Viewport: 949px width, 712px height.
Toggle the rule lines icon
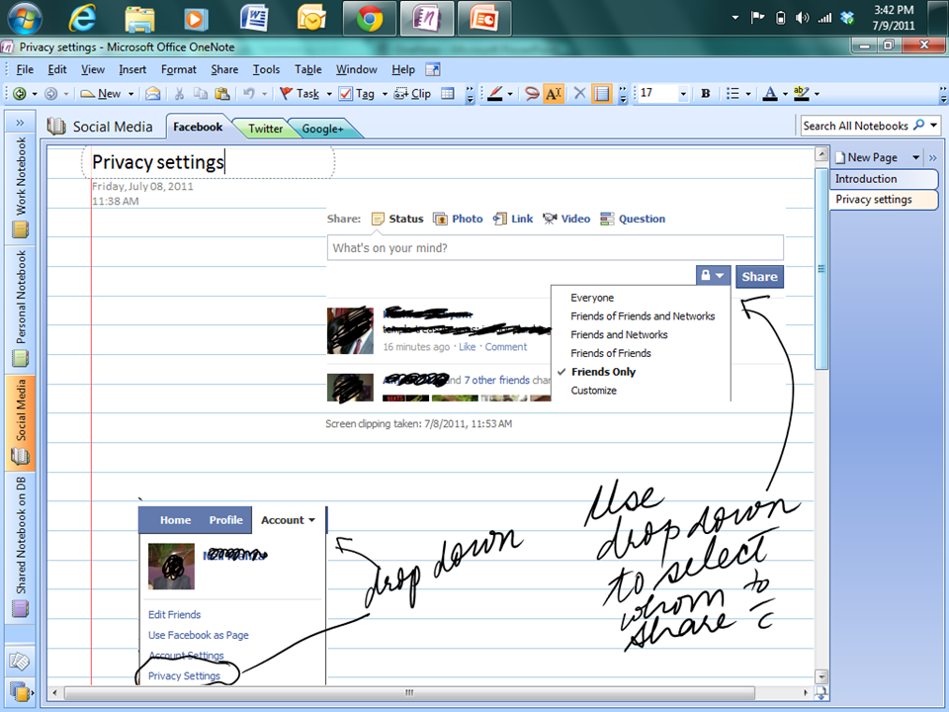pyautogui.click(x=602, y=93)
